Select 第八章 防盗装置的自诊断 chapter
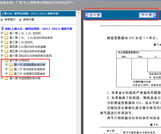Screen dimensions: 161x134 click(25, 78)
